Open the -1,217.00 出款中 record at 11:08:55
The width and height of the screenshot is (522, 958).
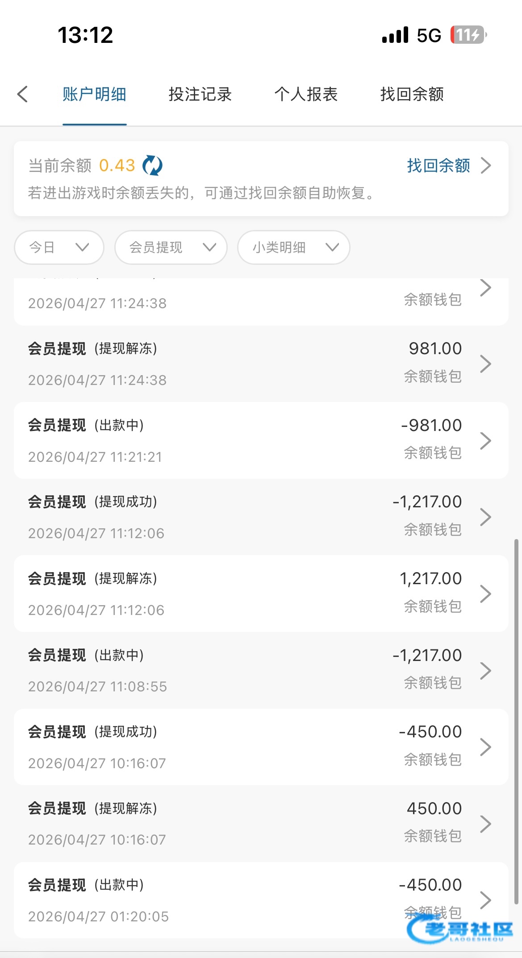pos(261,670)
